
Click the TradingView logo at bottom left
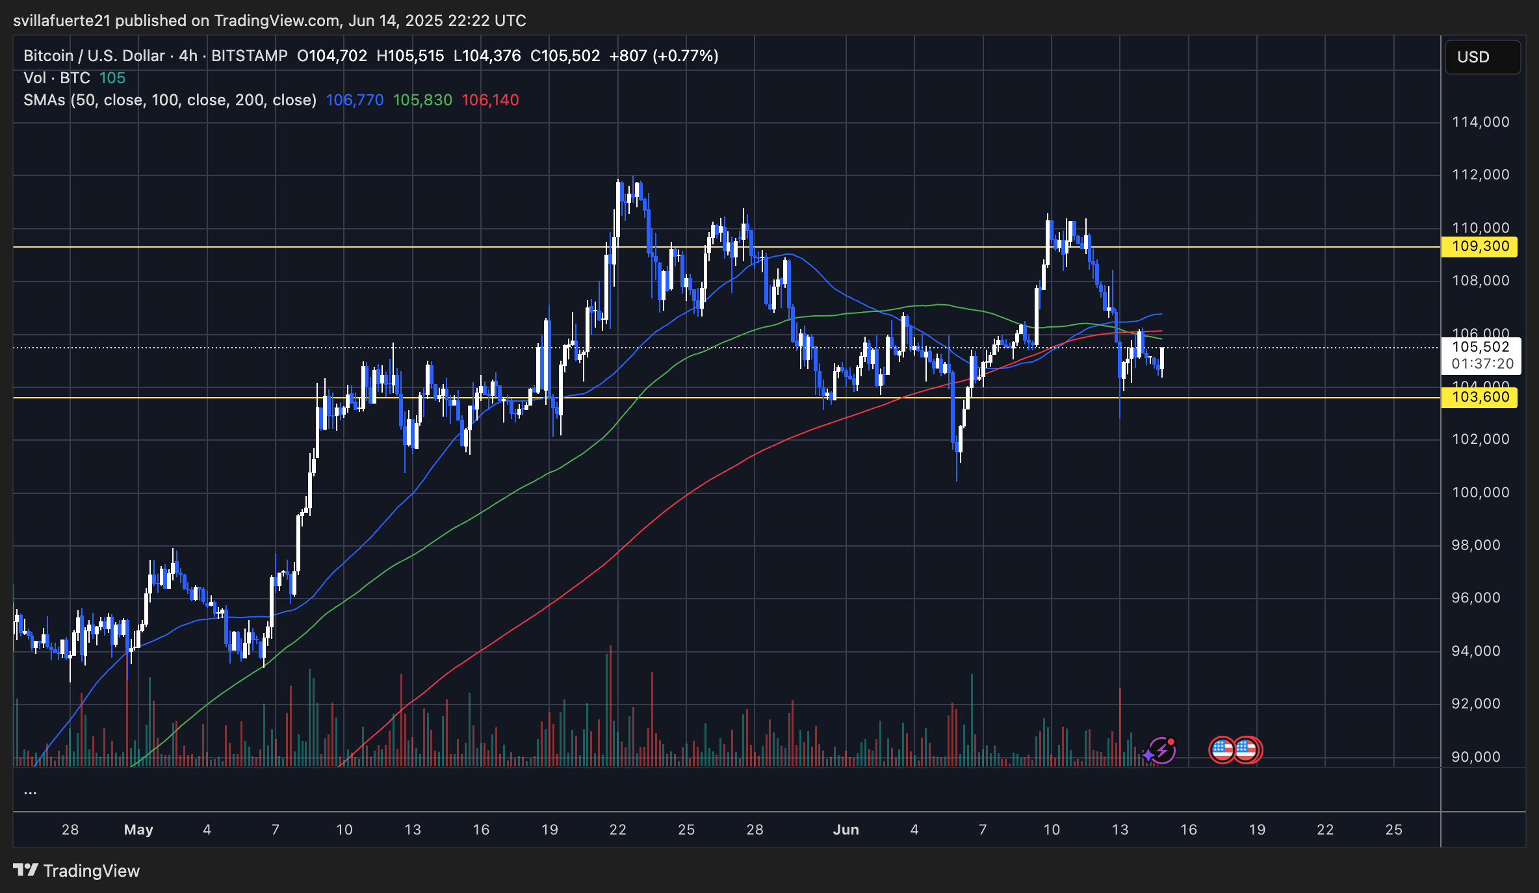(x=26, y=870)
